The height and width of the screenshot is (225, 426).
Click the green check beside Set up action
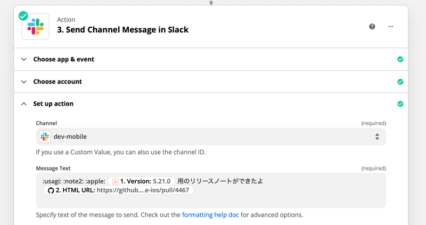[x=400, y=103]
